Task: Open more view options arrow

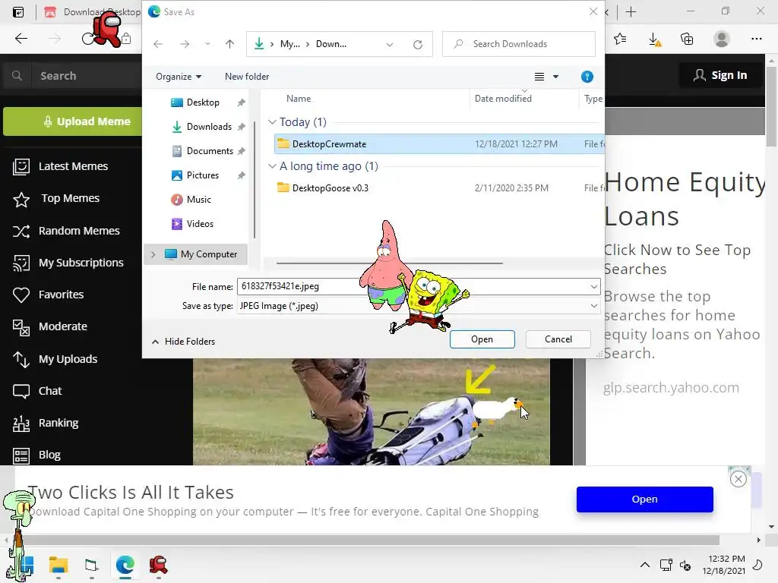Action: click(555, 77)
